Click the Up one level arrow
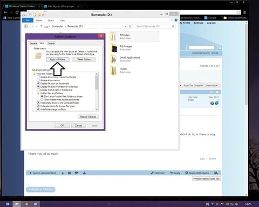Image resolution: width=259 pixels, height=207 pixels. click(x=41, y=26)
